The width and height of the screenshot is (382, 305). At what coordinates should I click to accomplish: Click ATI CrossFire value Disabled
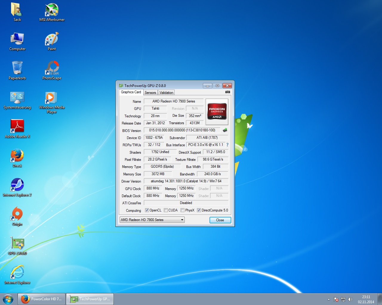point(186,203)
